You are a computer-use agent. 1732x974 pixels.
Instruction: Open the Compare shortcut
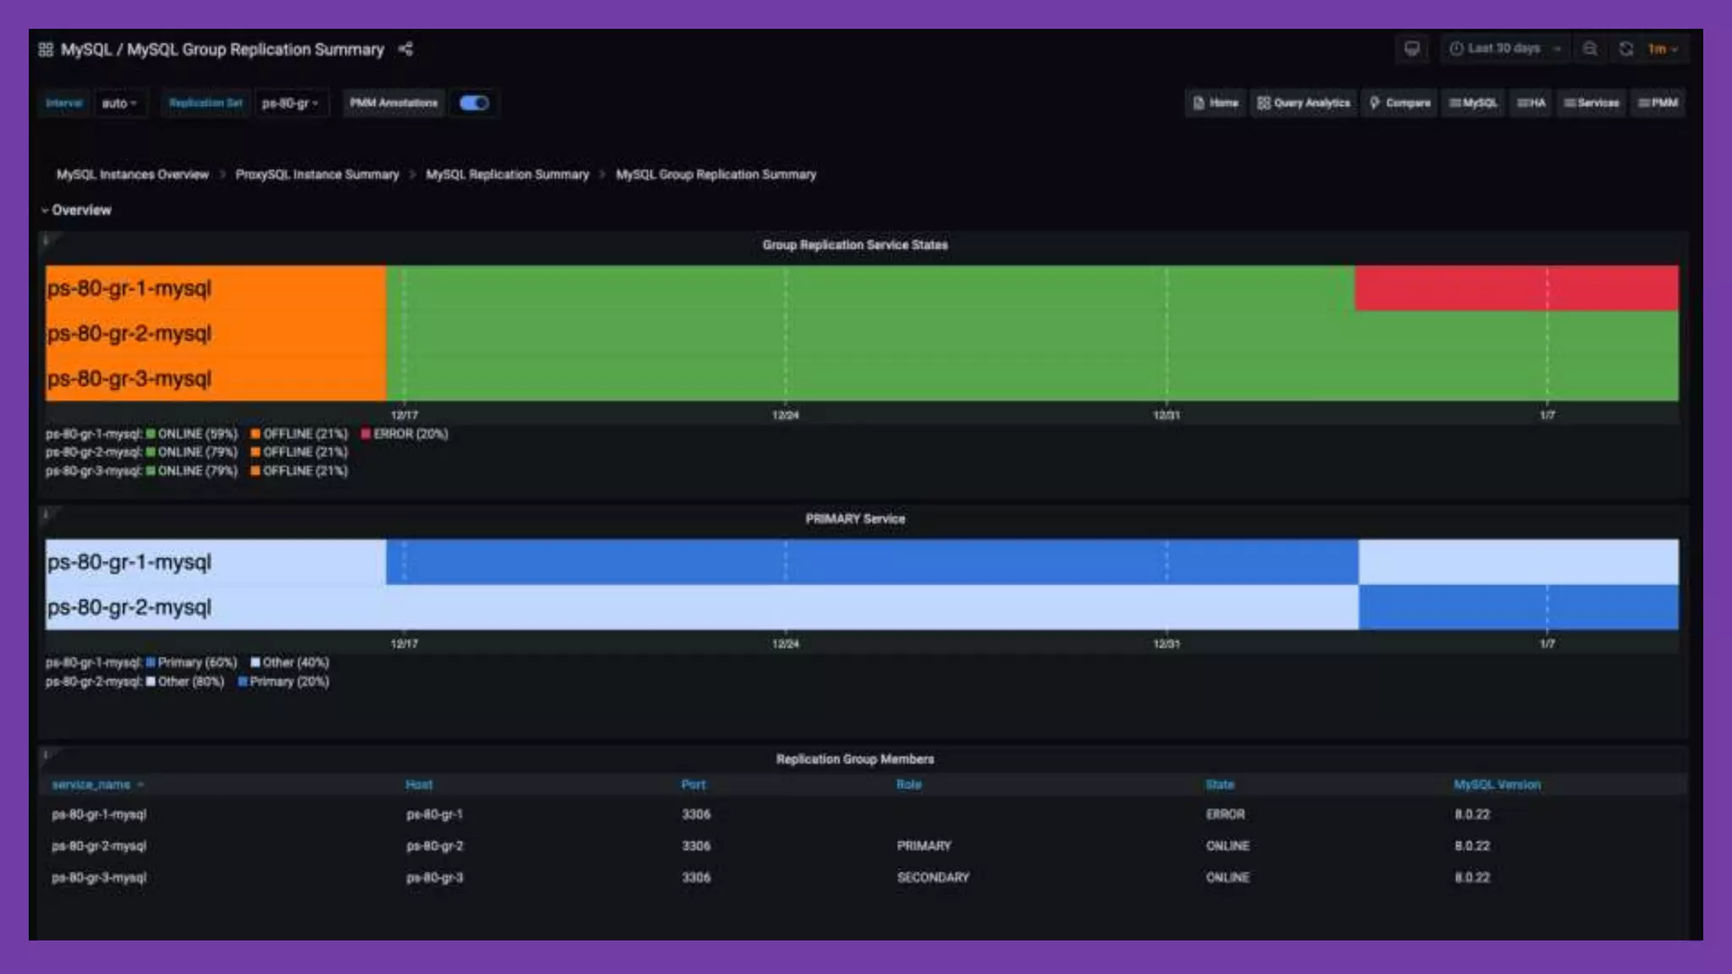1400,103
